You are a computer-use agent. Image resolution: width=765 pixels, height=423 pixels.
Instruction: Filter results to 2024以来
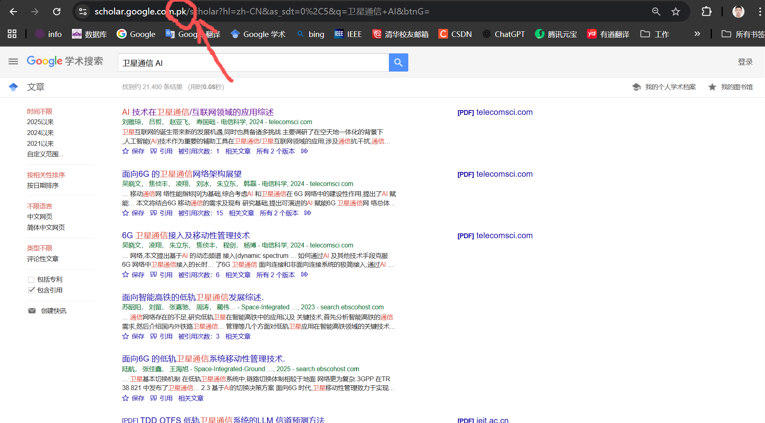(40, 133)
